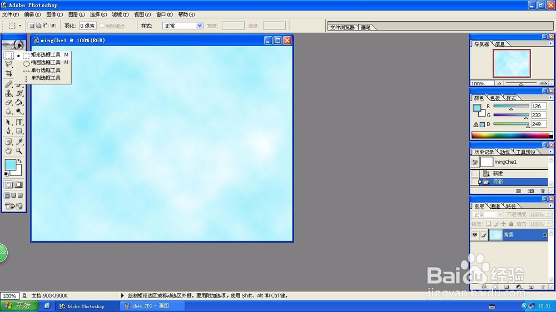Viewport: 556px width, 312px height.
Task: Switch to Full Screen with menu bar
Action: click(x=14, y=195)
